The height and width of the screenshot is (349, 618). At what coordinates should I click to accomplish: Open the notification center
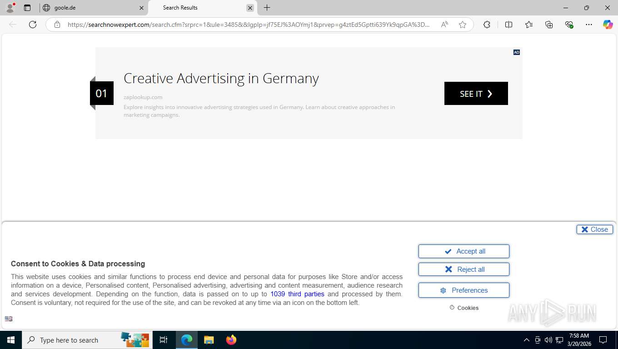[603, 340]
